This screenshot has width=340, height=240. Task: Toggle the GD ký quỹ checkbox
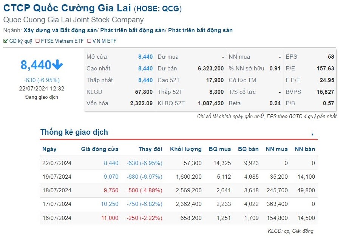[5, 41]
